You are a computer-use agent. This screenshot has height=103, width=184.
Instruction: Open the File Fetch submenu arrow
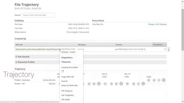tap(81, 100)
